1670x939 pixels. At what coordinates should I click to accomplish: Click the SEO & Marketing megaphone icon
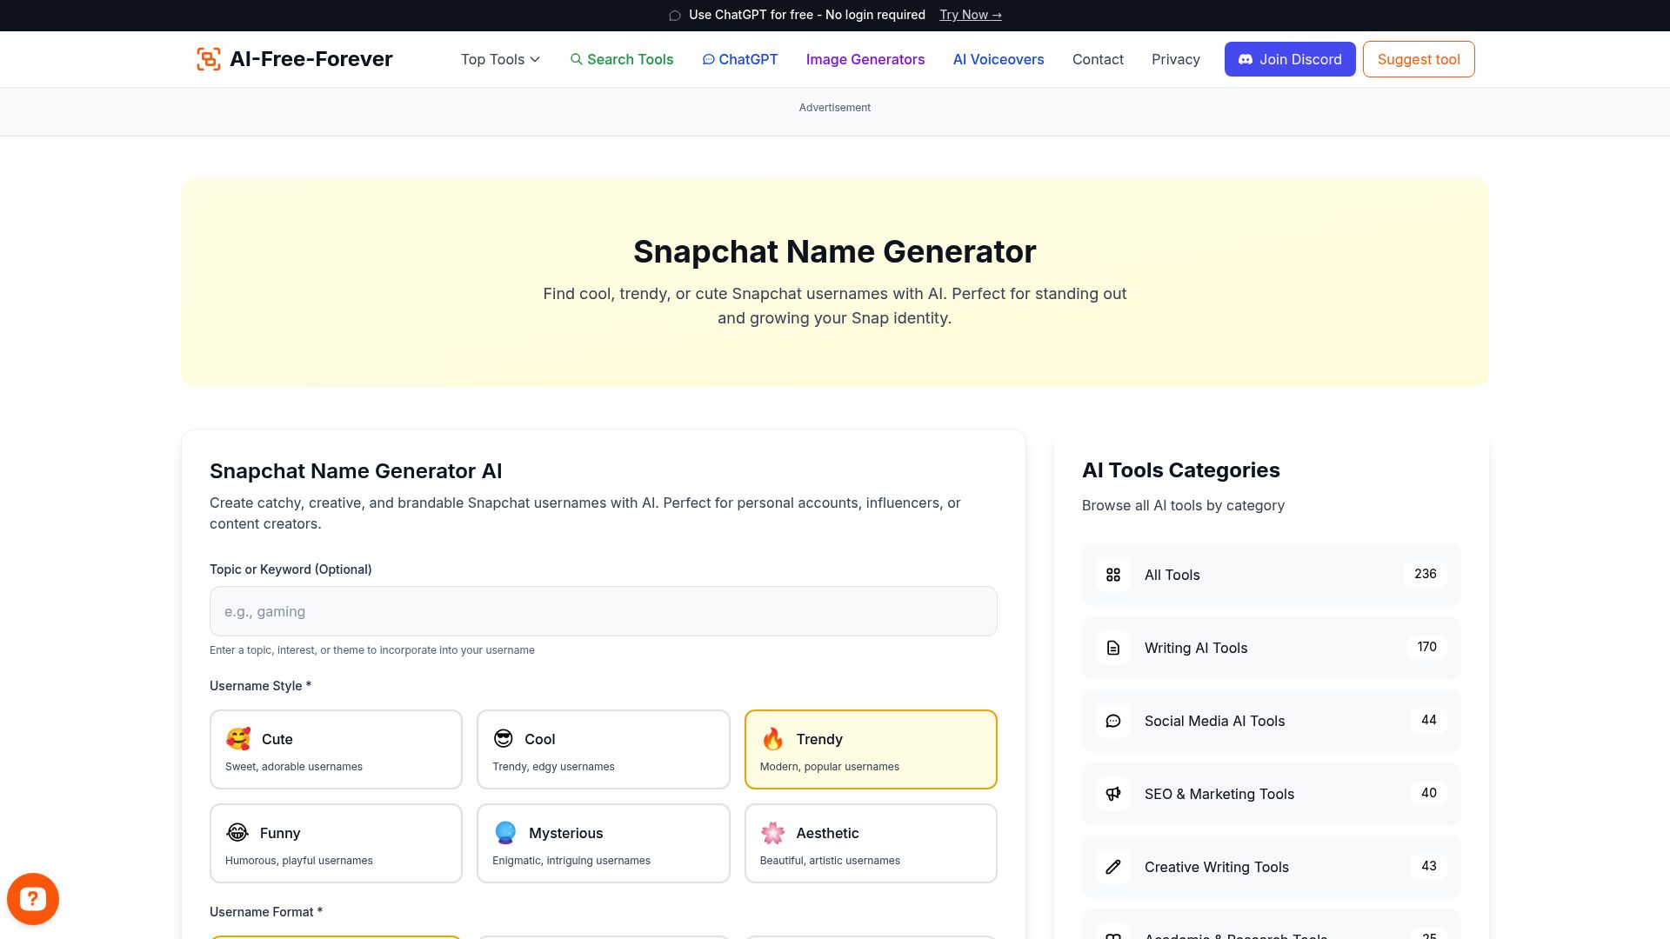tap(1112, 793)
